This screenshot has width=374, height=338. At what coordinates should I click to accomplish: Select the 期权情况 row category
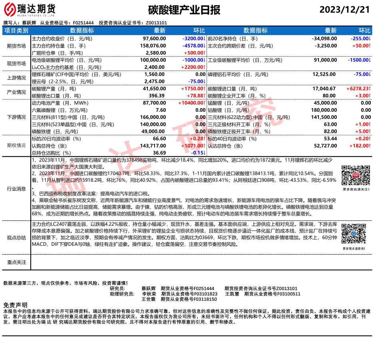point(16,146)
